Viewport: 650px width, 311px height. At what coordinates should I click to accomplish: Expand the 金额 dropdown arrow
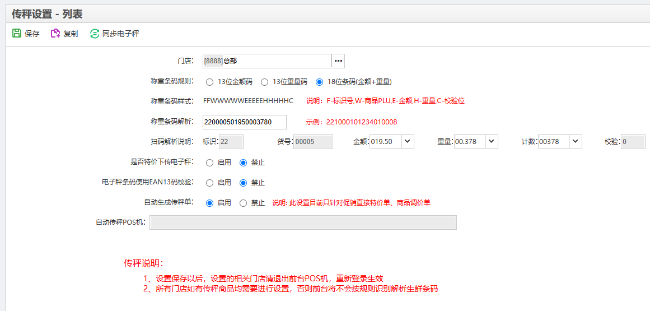[408, 141]
